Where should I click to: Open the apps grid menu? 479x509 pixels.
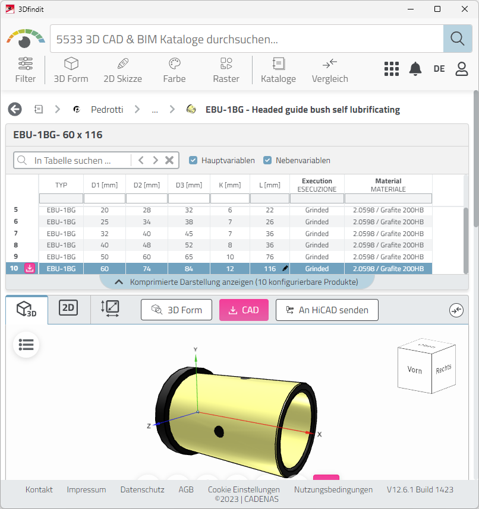(392, 69)
